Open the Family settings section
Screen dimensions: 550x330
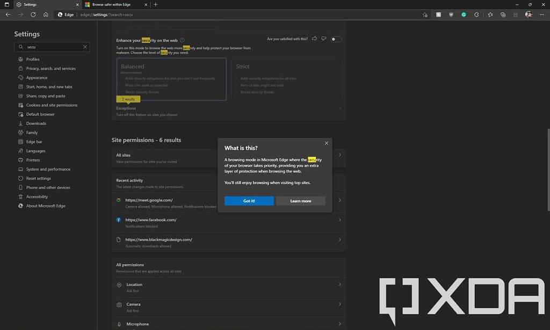point(31,132)
